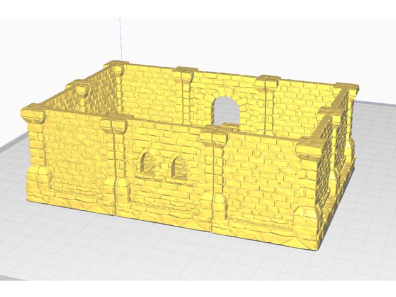Select the left gothic window on front wall

[x=151, y=164]
